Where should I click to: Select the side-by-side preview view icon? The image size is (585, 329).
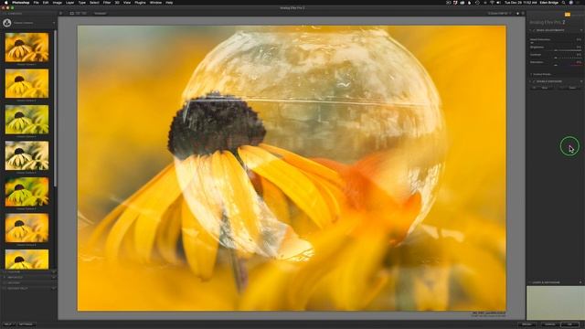(x=84, y=13)
